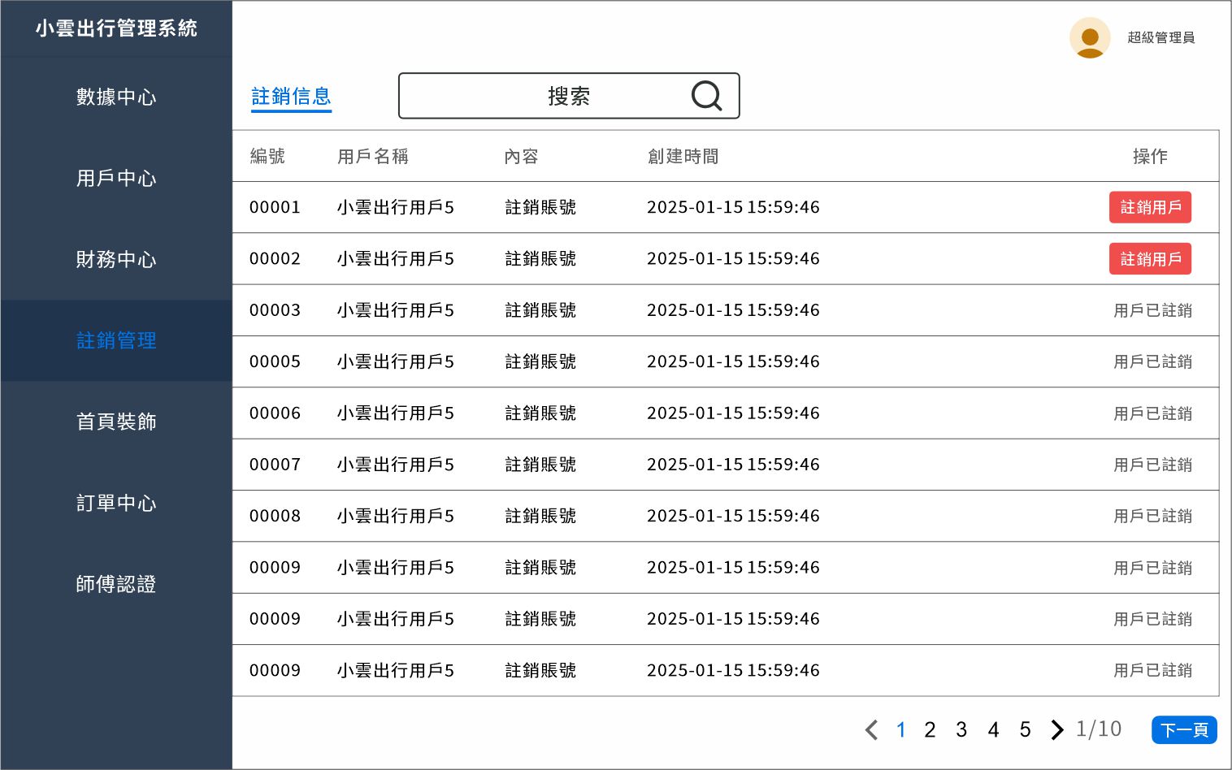Click 註銷用戶 button for record 00001
This screenshot has width=1232, height=770.
1150,207
